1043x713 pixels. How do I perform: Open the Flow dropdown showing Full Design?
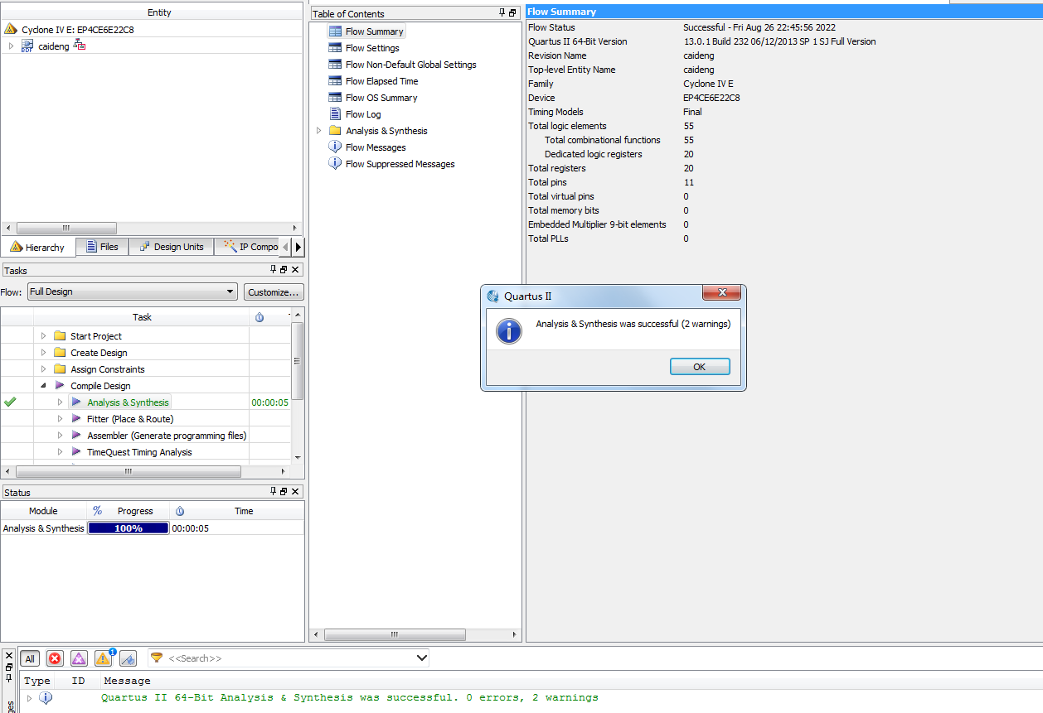(x=133, y=292)
